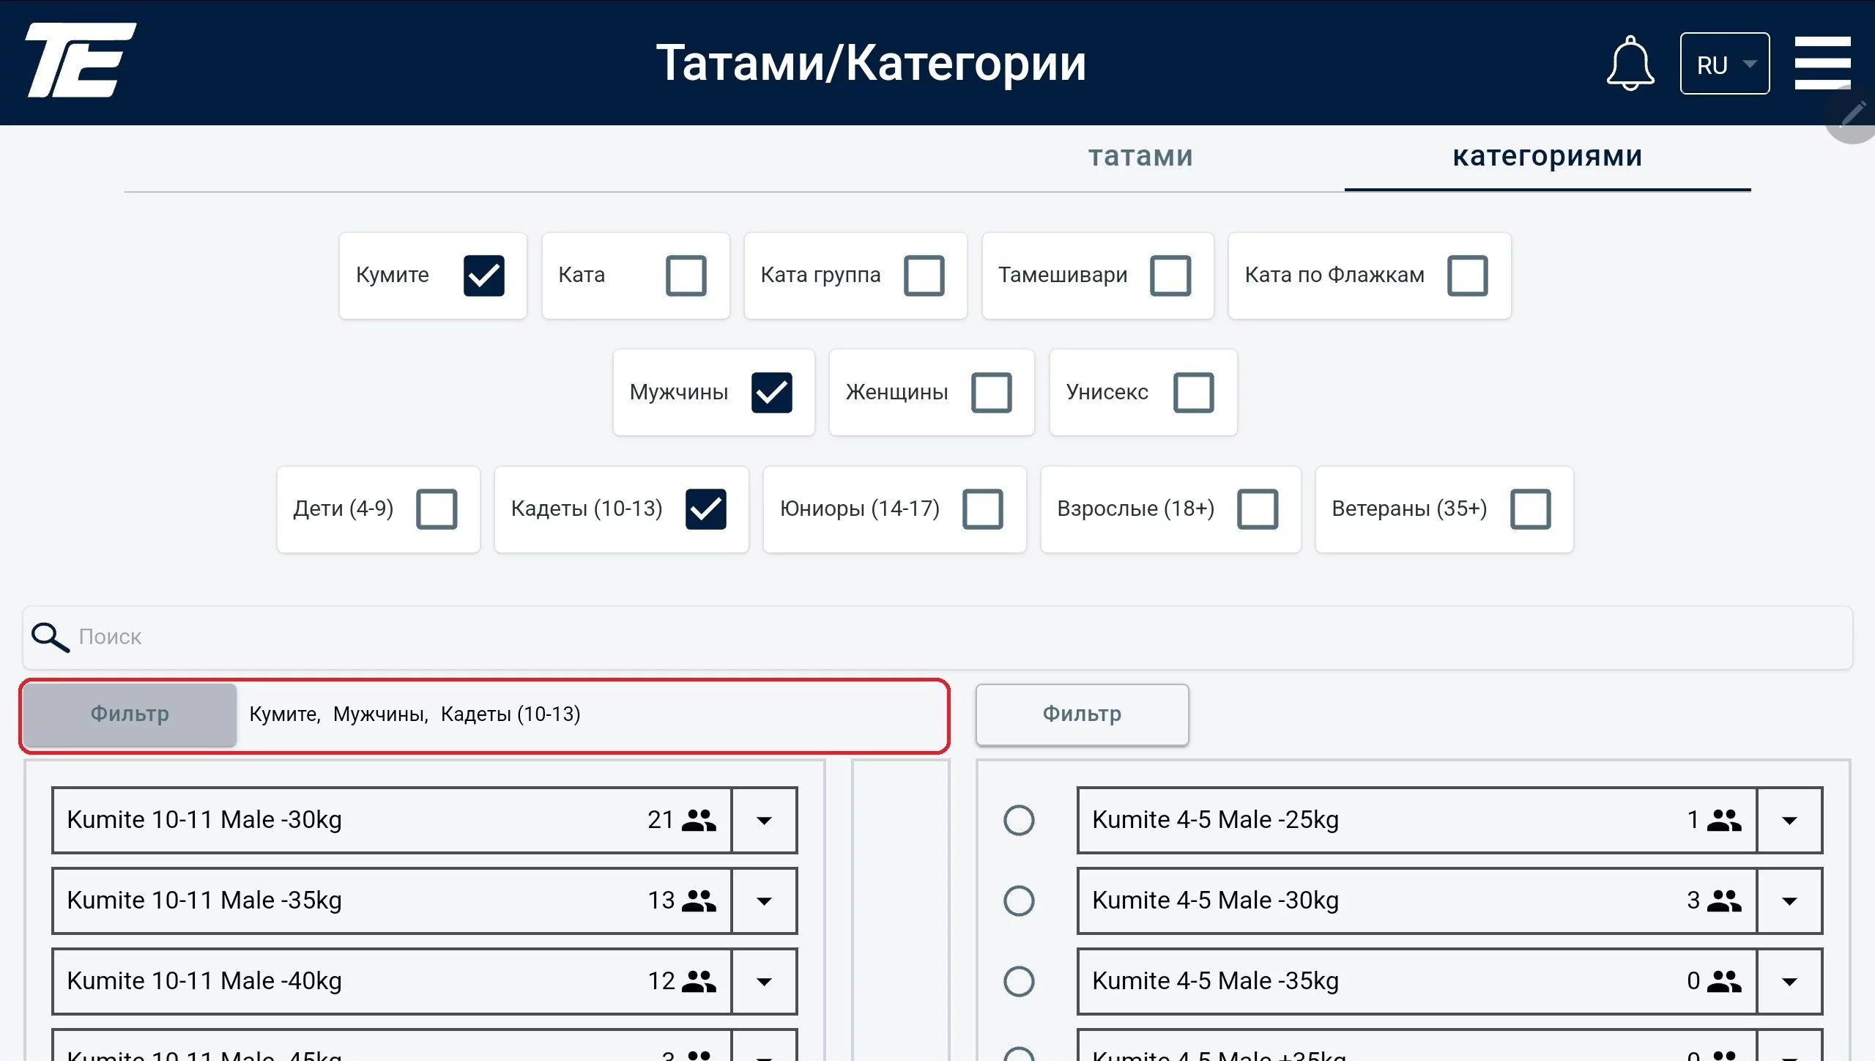This screenshot has width=1875, height=1061.
Task: Select radio for Kumite 4-5 Male -30kg
Action: click(x=1019, y=901)
